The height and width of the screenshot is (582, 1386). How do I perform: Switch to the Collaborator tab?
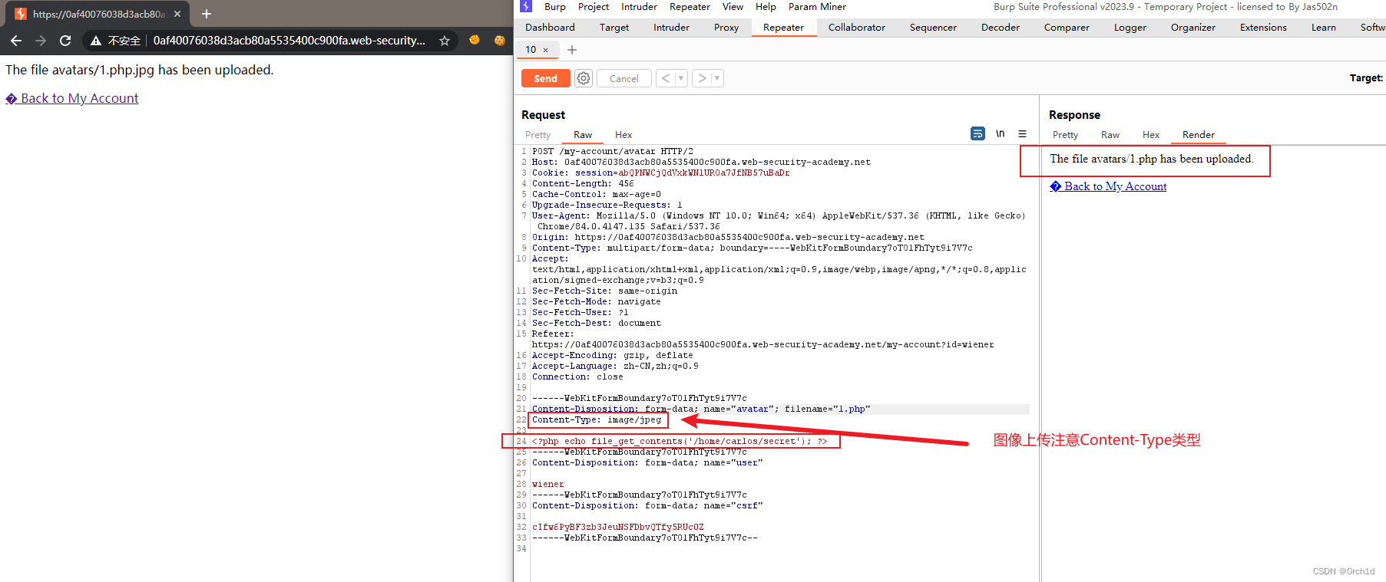857,27
